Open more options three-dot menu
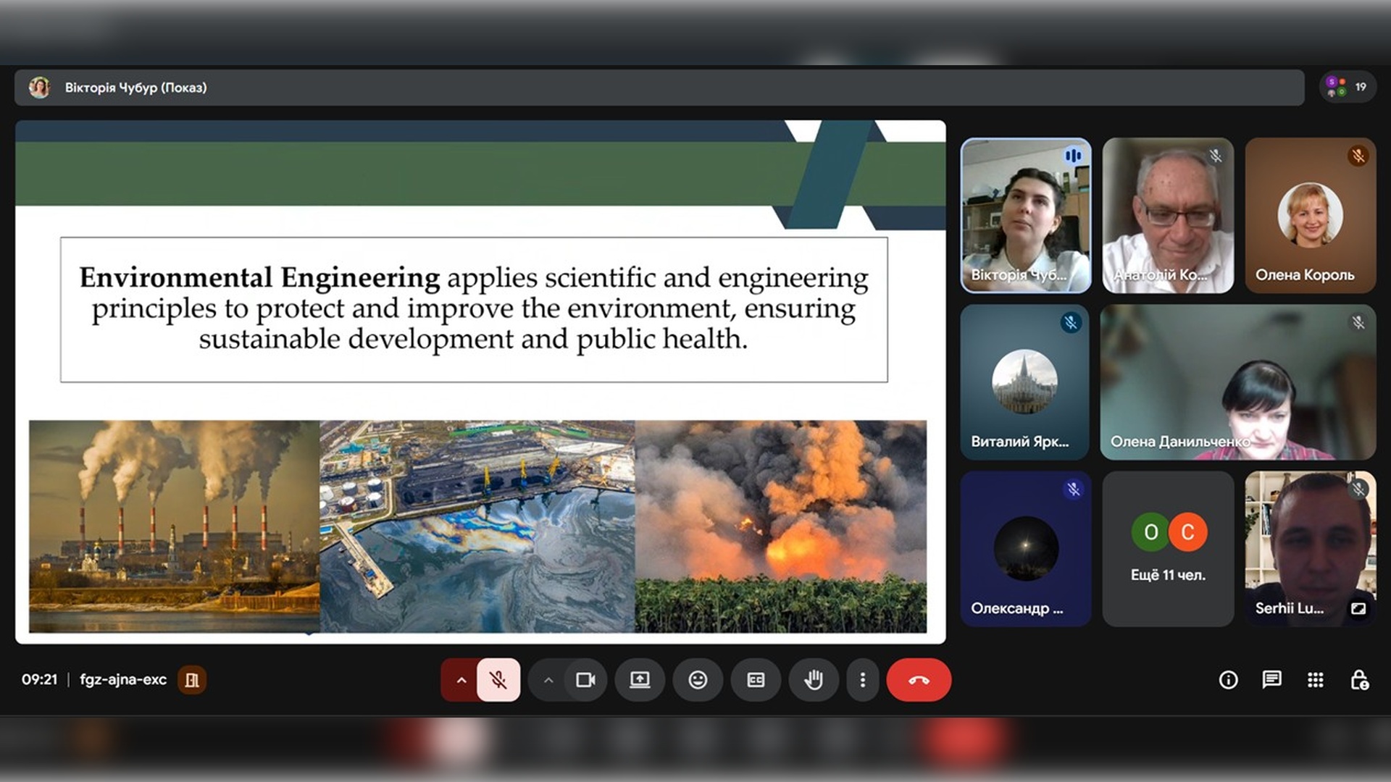 862,680
